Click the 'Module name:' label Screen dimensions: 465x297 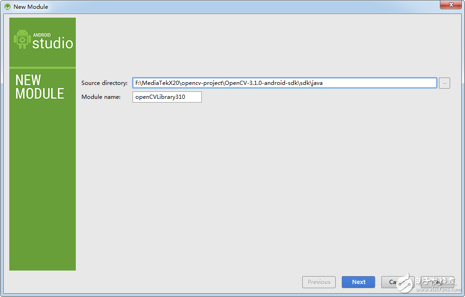coord(101,97)
